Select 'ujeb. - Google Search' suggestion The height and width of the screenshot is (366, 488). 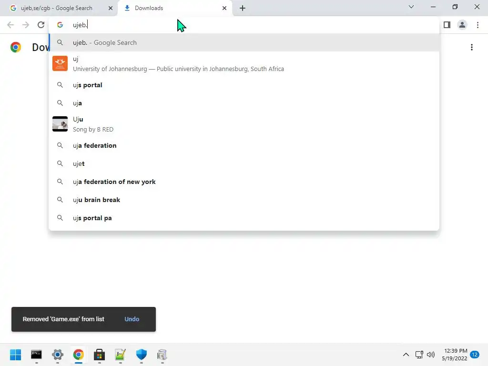click(x=244, y=42)
